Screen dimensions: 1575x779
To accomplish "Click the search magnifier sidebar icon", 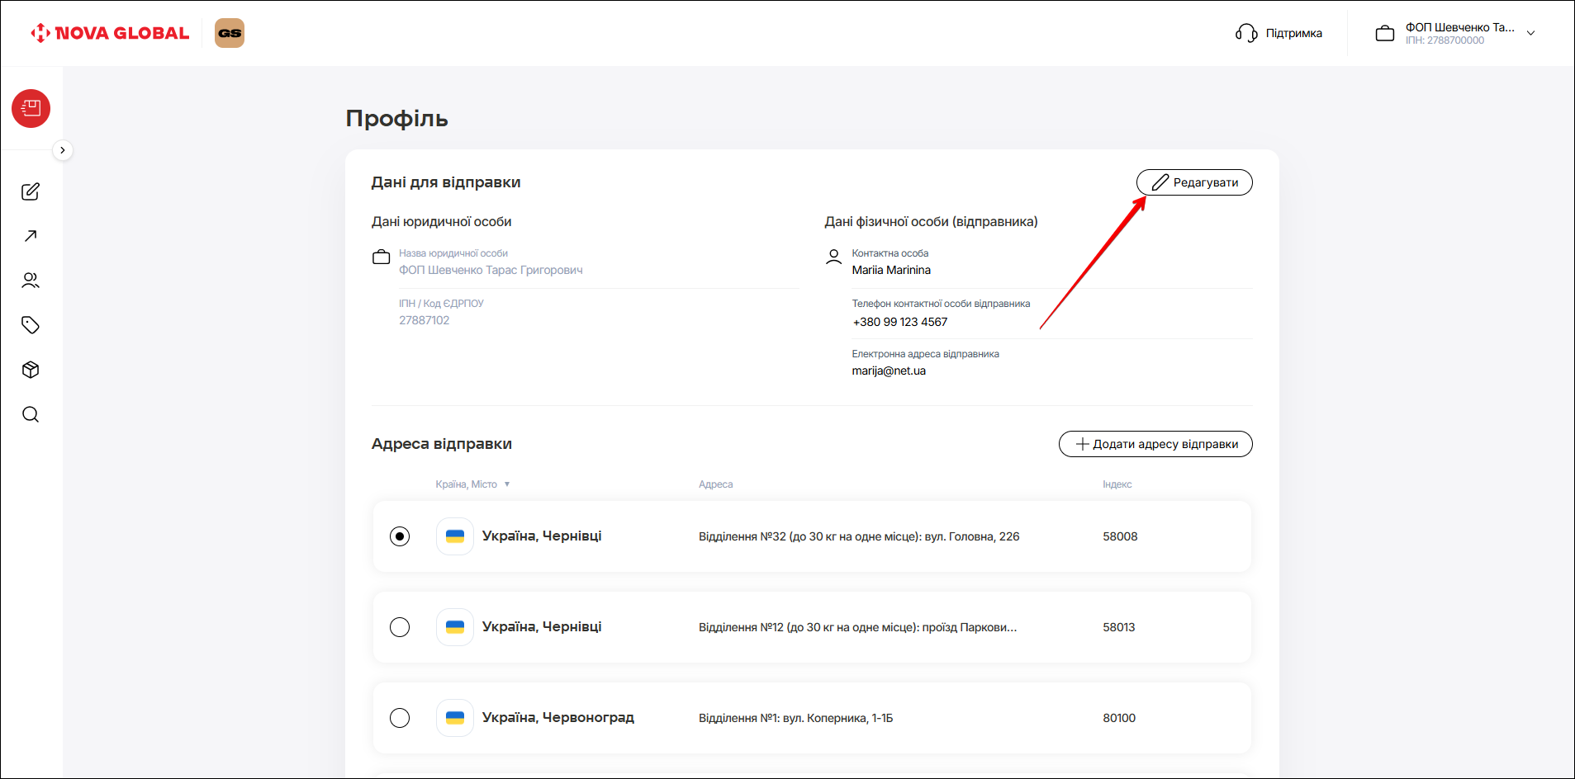I will pos(31,414).
